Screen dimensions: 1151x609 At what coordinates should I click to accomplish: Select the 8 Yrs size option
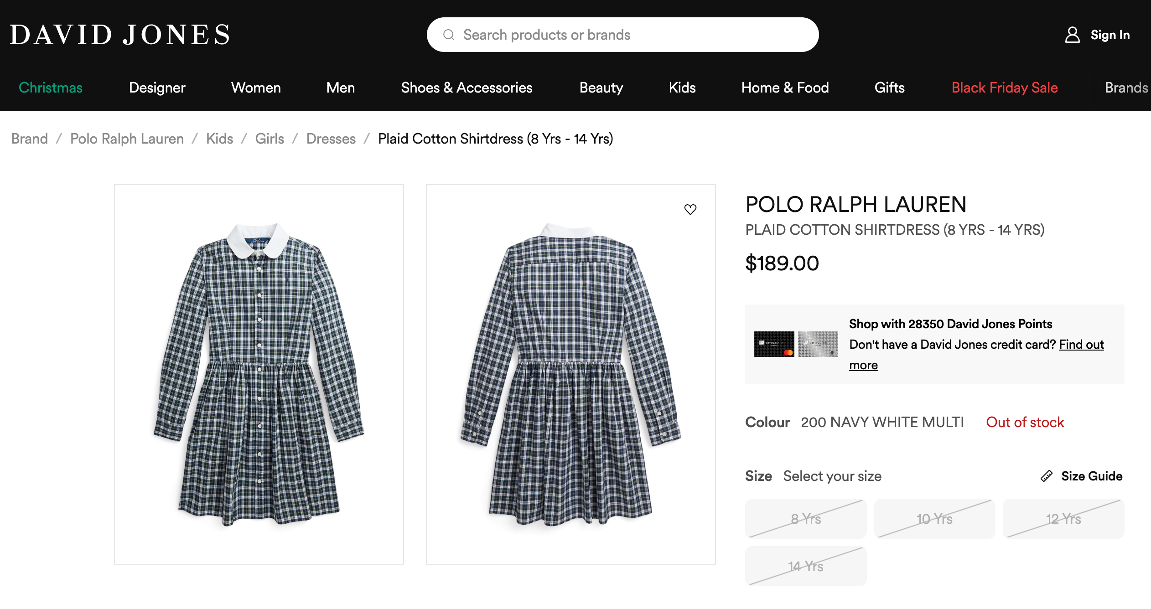[x=806, y=519]
